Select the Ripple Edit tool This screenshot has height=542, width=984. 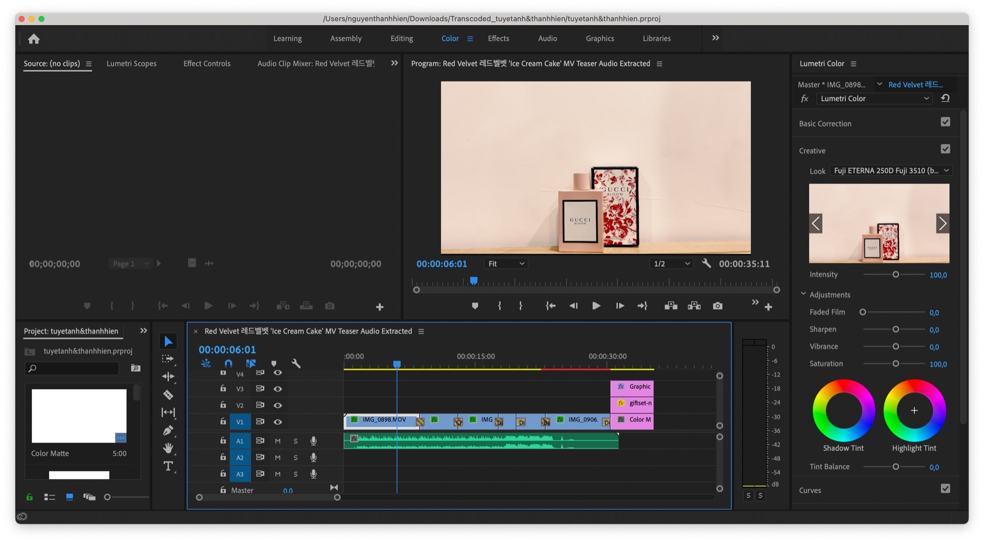(168, 377)
